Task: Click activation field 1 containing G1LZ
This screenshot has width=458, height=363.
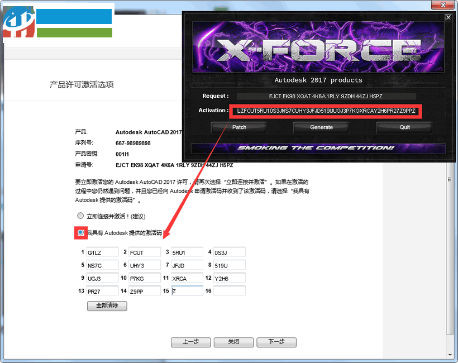Action: [x=102, y=252]
